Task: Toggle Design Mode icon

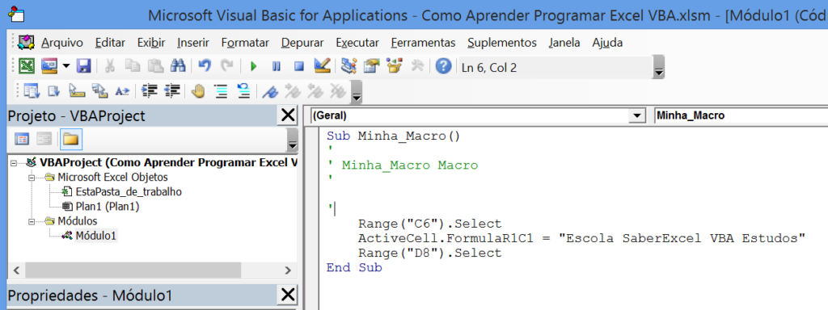Action: [322, 66]
